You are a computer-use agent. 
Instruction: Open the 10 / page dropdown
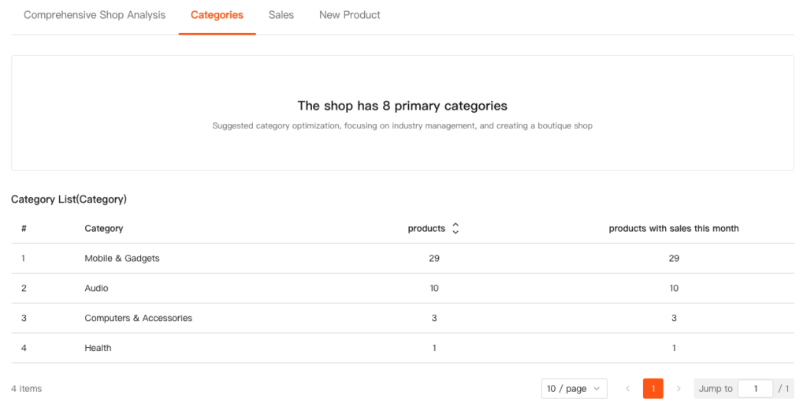574,389
